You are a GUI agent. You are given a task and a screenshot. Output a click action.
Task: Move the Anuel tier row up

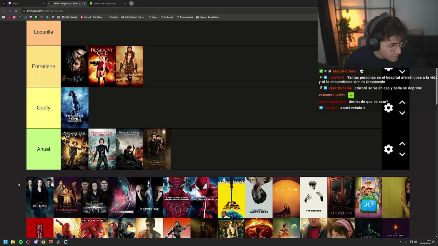click(402, 144)
